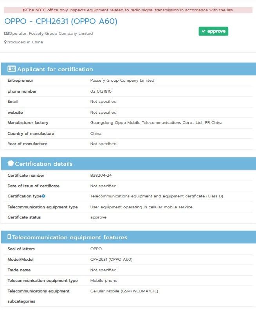Screen dimensions: 256x310
Task: Click the ID card icon in Applicant header
Action: pyautogui.click(x=11, y=69)
